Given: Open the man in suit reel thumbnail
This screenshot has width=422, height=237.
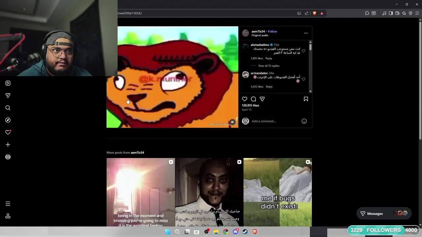Looking at the screenshot, I should 209,192.
